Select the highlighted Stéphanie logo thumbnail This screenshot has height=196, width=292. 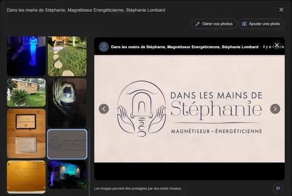tap(67, 144)
